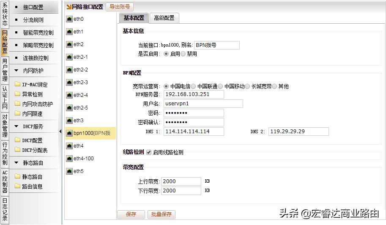Choose 中国移动 as broadband carrier
This screenshot has height=225, width=386.
click(x=220, y=86)
